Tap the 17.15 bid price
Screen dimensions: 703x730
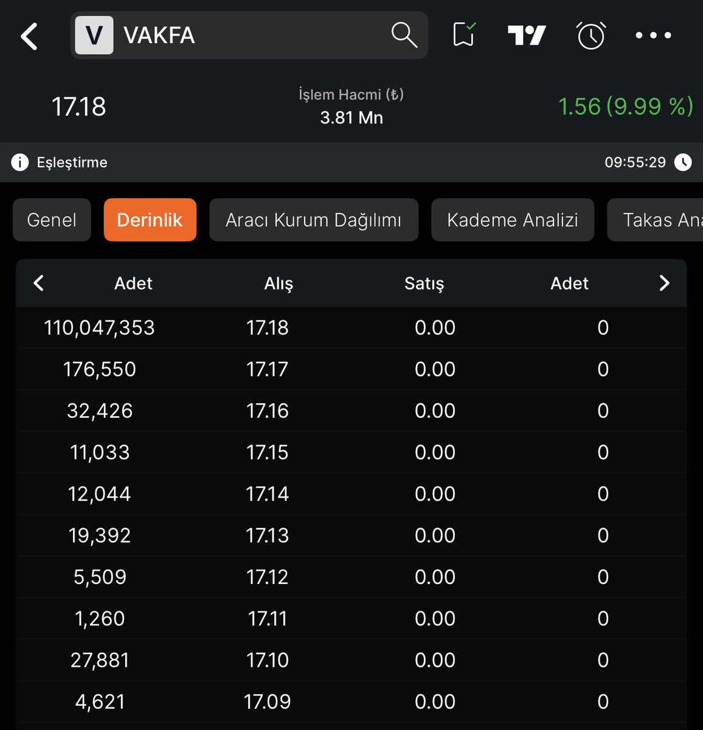coord(267,453)
